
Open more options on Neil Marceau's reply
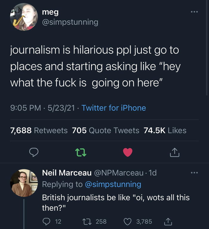pos(194,172)
